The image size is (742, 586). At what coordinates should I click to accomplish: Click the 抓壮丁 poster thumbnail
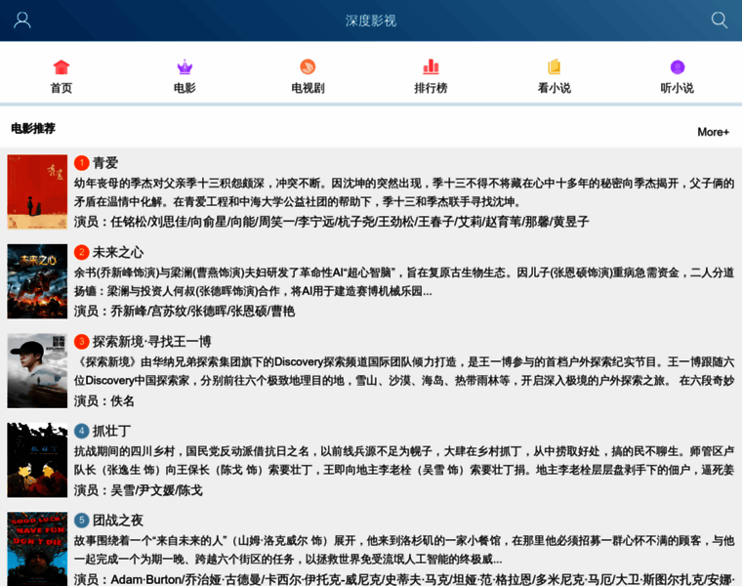pyautogui.click(x=37, y=460)
